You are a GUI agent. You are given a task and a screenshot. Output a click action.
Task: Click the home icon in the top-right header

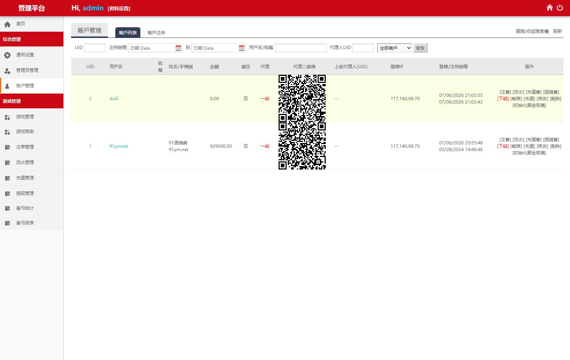coord(550,8)
